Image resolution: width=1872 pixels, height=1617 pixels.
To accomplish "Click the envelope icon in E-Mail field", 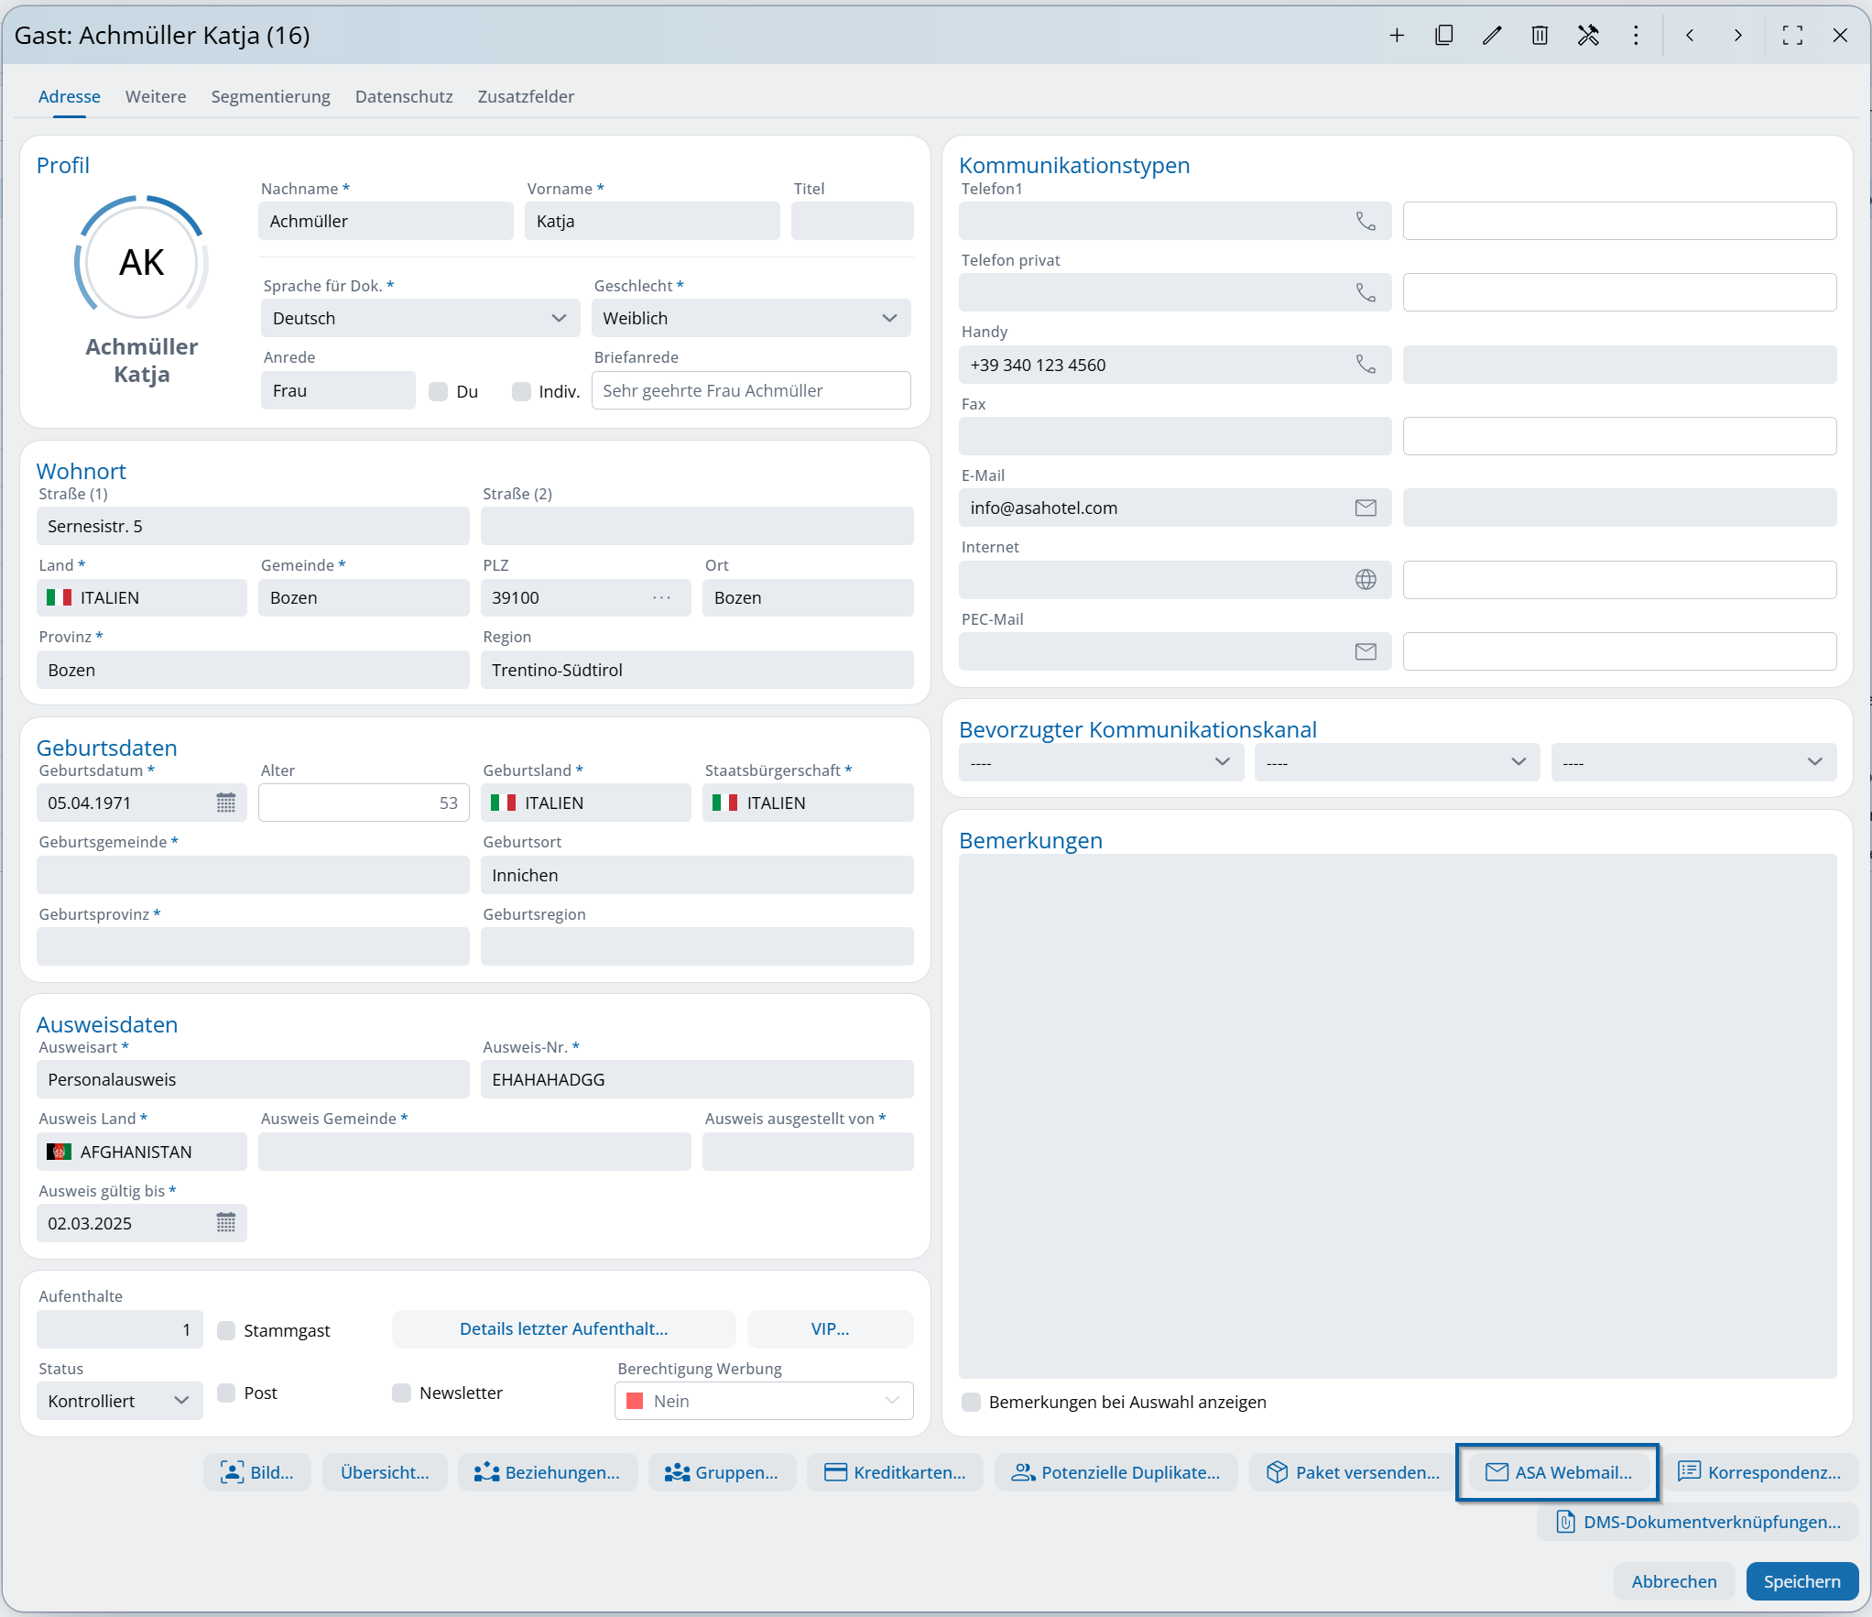I will (x=1365, y=508).
